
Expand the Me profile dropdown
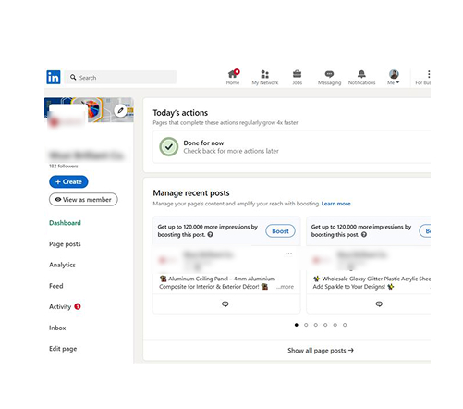tap(394, 77)
